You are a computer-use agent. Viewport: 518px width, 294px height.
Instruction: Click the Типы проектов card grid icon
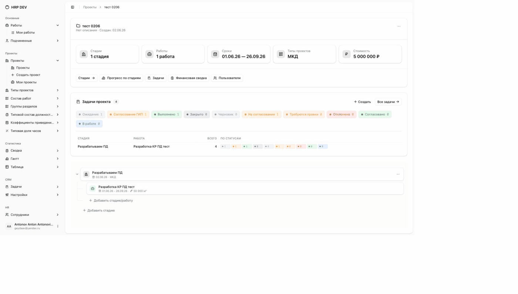pyautogui.click(x=281, y=54)
